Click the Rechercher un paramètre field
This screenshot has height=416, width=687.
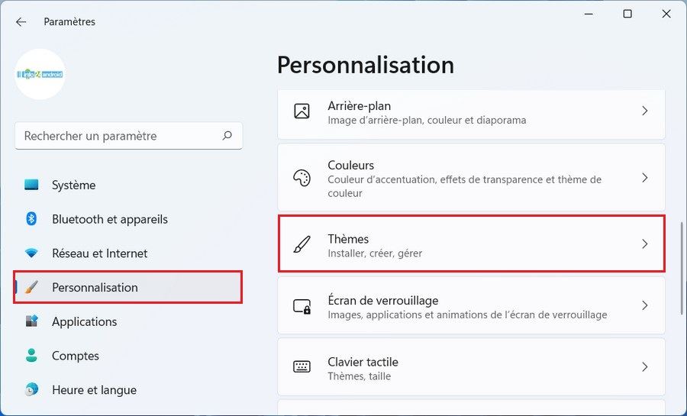[x=118, y=136]
